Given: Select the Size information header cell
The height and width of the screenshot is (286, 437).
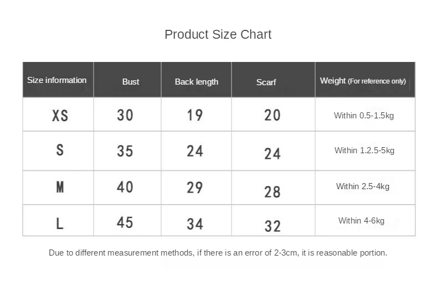Looking at the screenshot, I should (57, 80).
